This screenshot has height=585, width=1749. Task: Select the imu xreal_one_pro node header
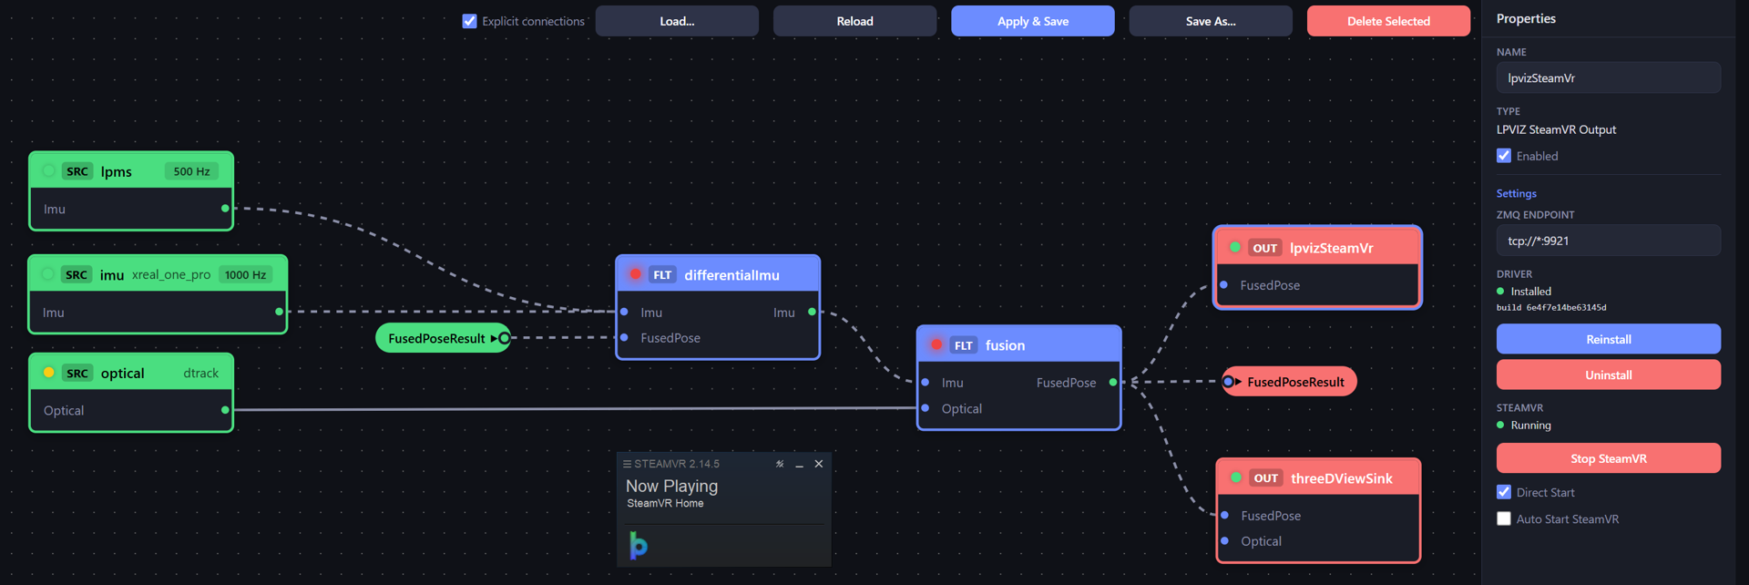[x=158, y=274]
